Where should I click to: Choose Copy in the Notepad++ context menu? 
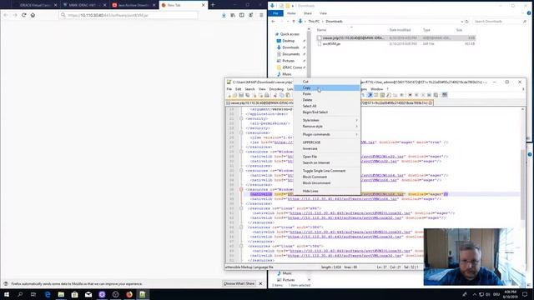tap(327, 87)
